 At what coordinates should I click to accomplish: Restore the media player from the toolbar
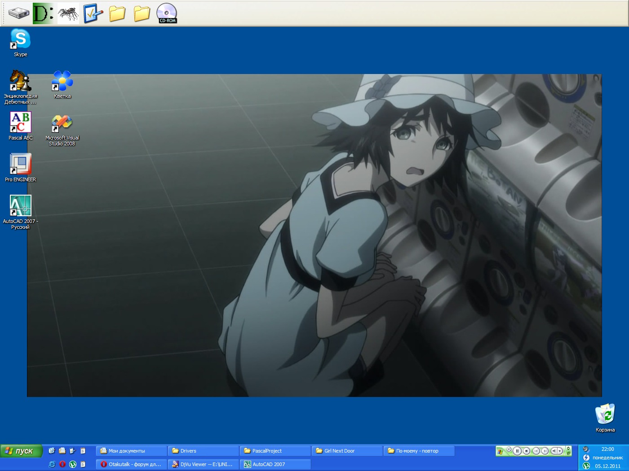coord(568,453)
